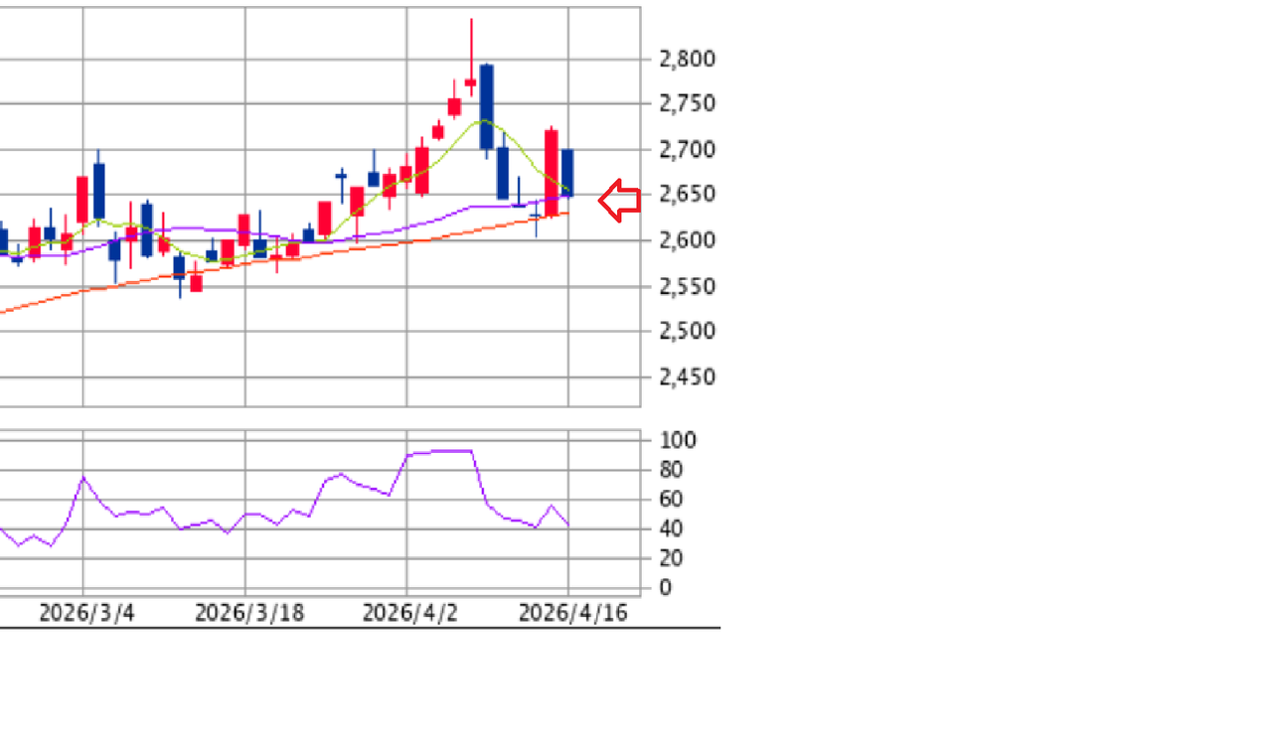Click the 80 oscillator scale label
Screen dimensions: 1272x747
671,470
